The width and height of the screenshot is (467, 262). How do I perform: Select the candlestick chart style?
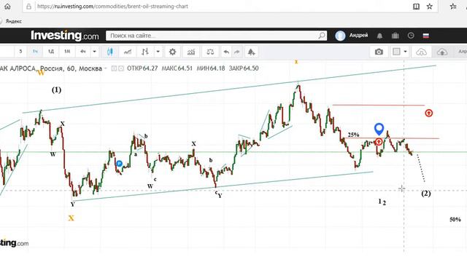click(110, 52)
